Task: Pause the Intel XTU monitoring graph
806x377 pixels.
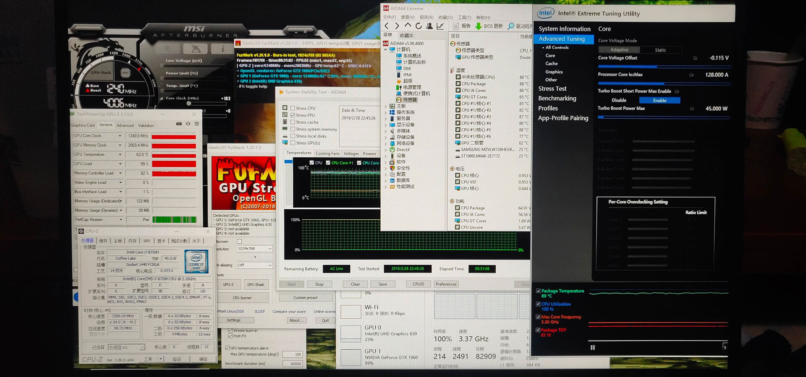Action: [x=593, y=348]
